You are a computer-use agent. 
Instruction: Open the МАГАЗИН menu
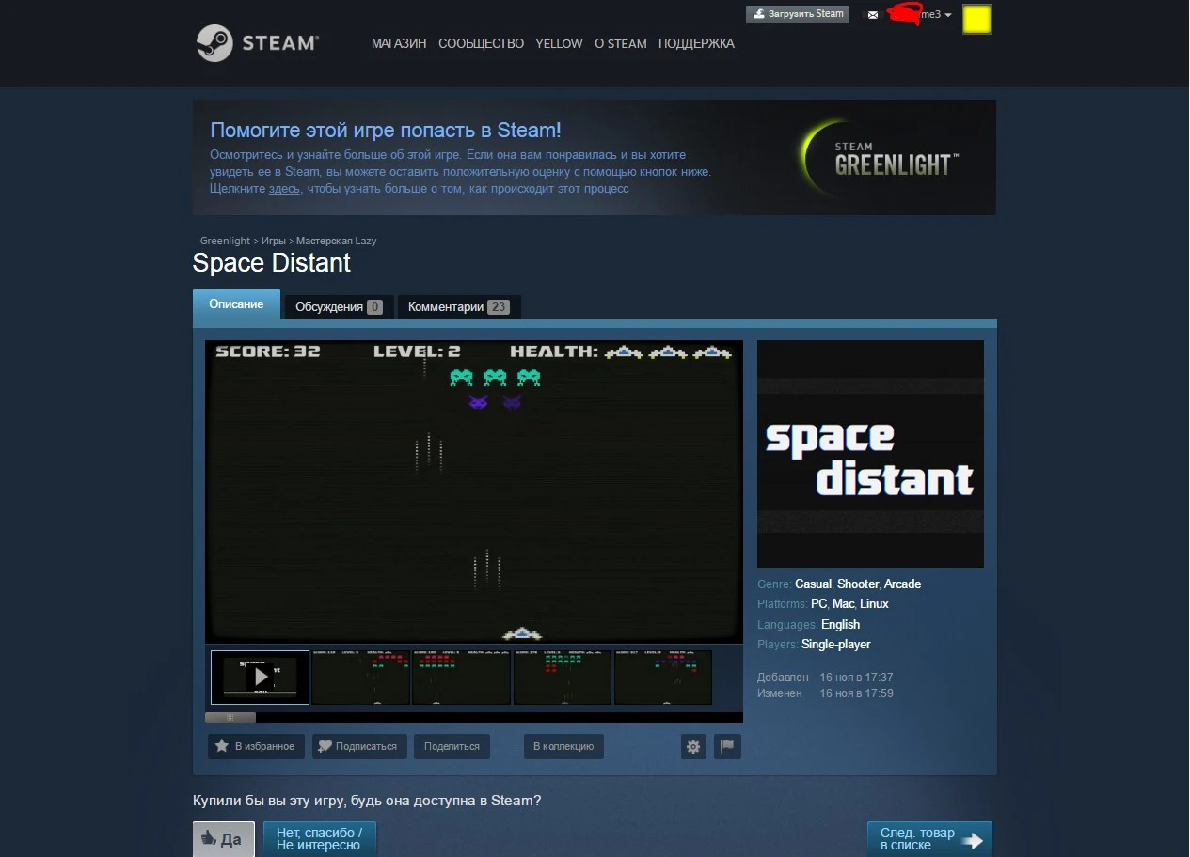point(399,43)
